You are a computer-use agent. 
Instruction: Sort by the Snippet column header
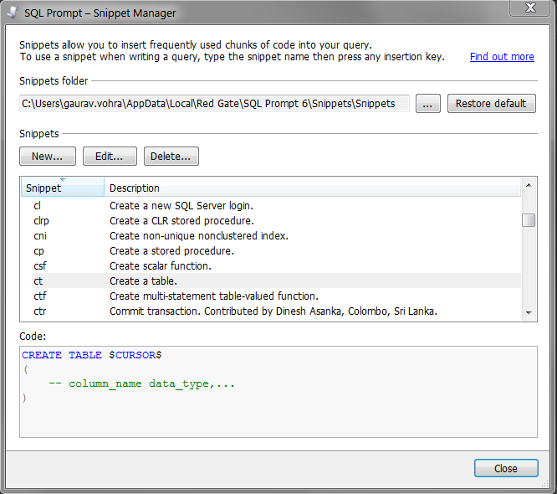(x=63, y=188)
